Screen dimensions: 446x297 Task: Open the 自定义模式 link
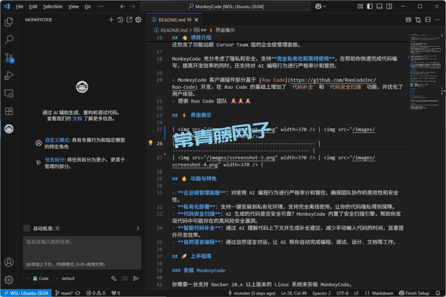coord(57,140)
